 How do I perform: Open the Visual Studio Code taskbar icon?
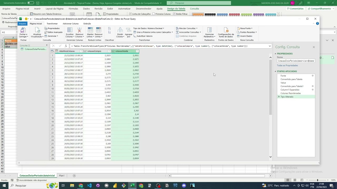(x=89, y=186)
